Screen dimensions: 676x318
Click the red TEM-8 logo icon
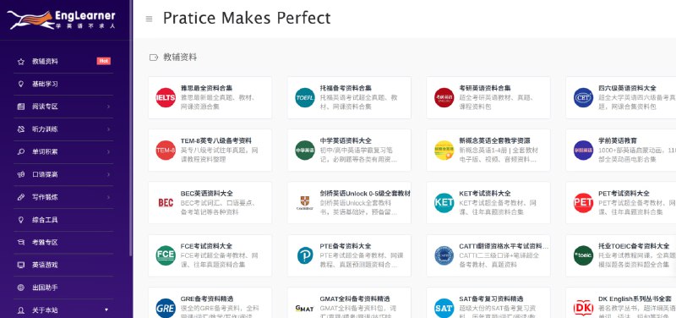coord(166,151)
